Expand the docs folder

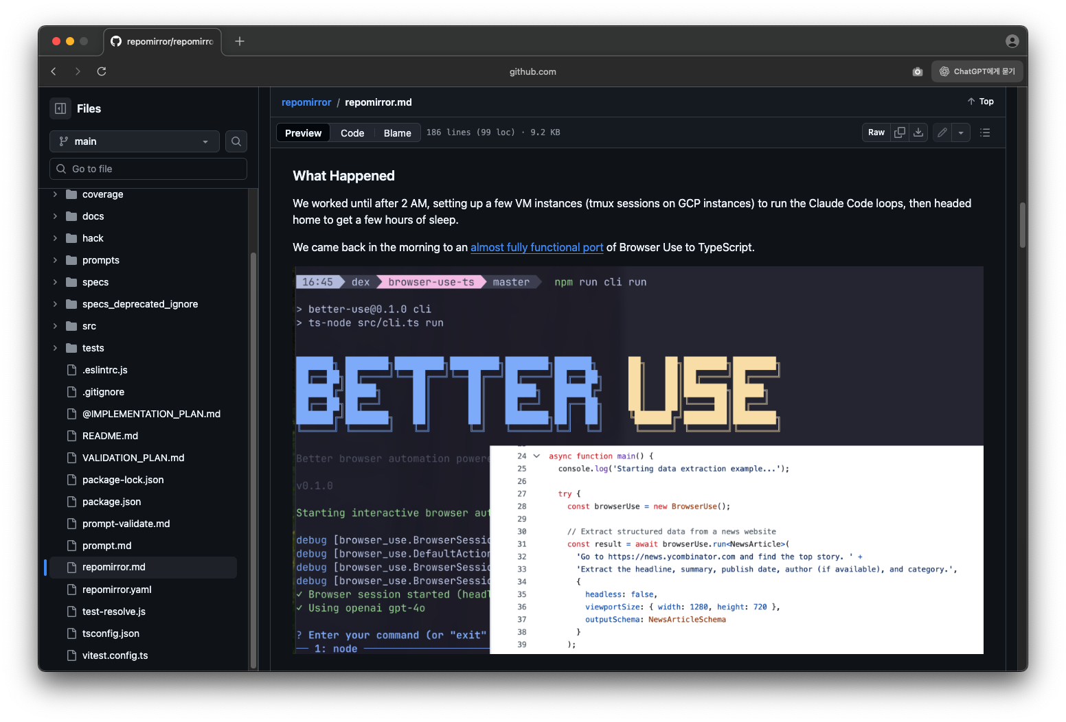point(55,216)
